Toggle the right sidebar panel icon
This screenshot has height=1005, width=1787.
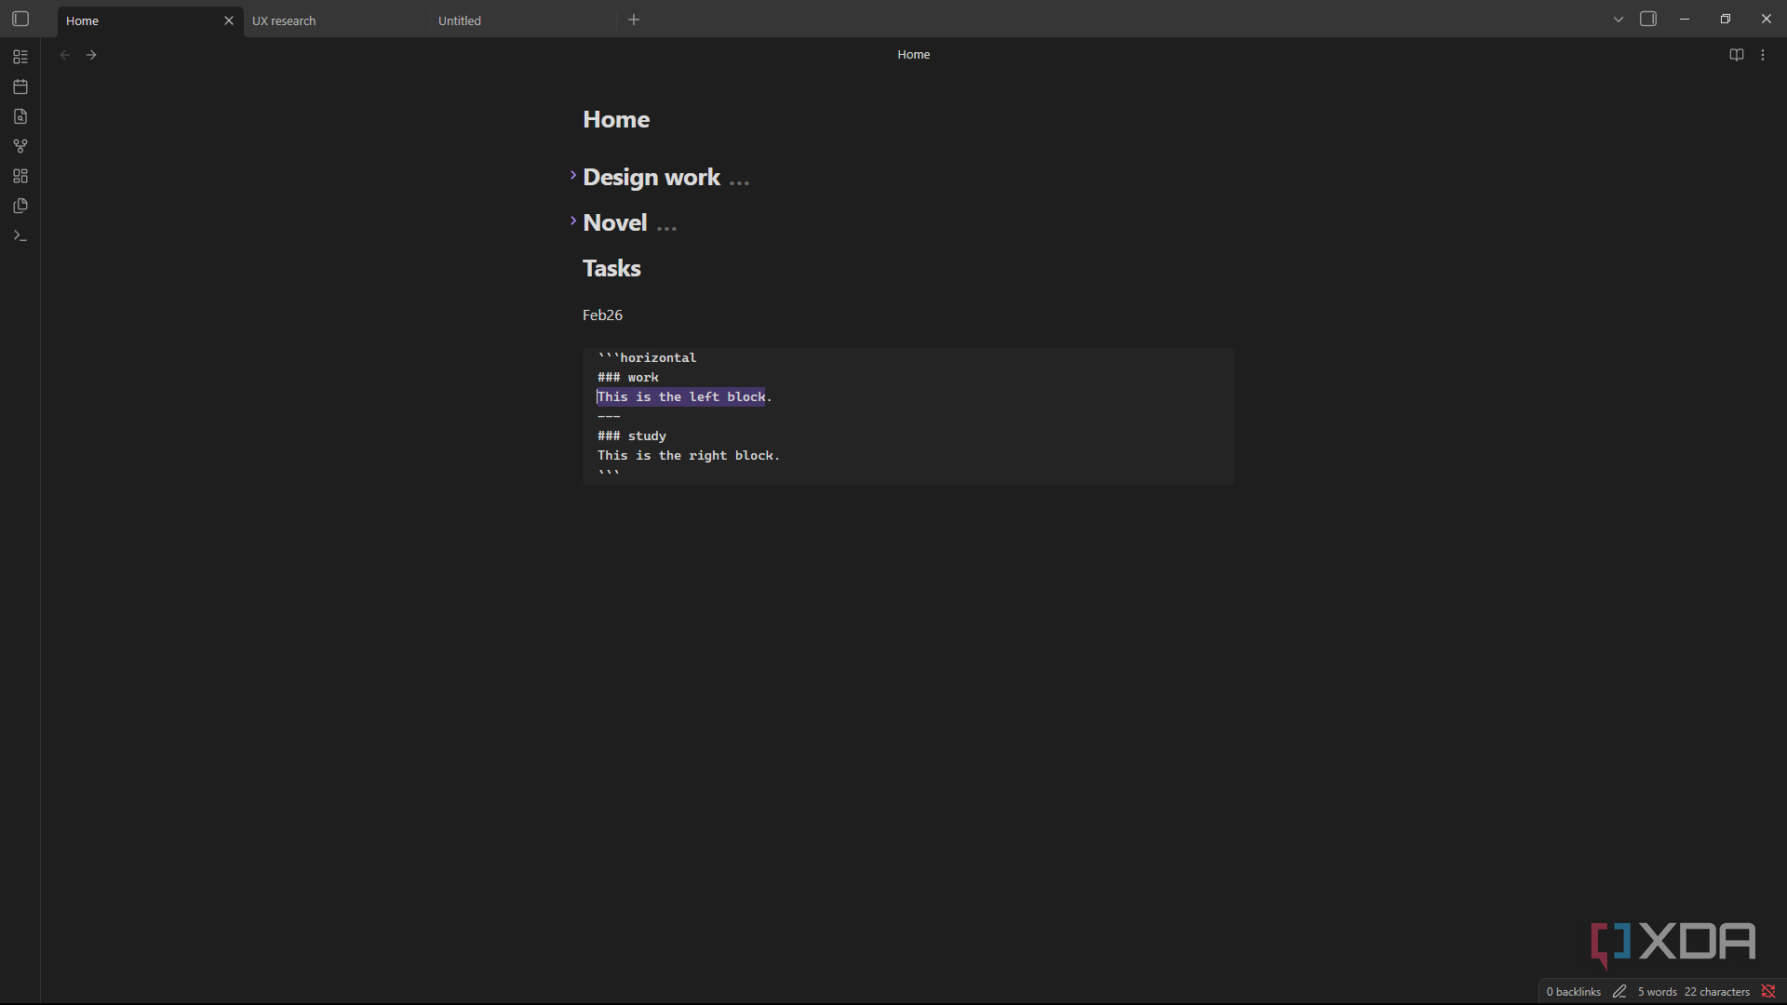[x=1648, y=20]
